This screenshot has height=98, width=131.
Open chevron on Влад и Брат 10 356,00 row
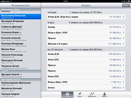(x=123, y=32)
